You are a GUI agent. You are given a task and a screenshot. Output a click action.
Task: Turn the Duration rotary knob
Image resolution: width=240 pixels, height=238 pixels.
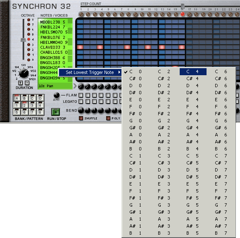(x=24, y=73)
